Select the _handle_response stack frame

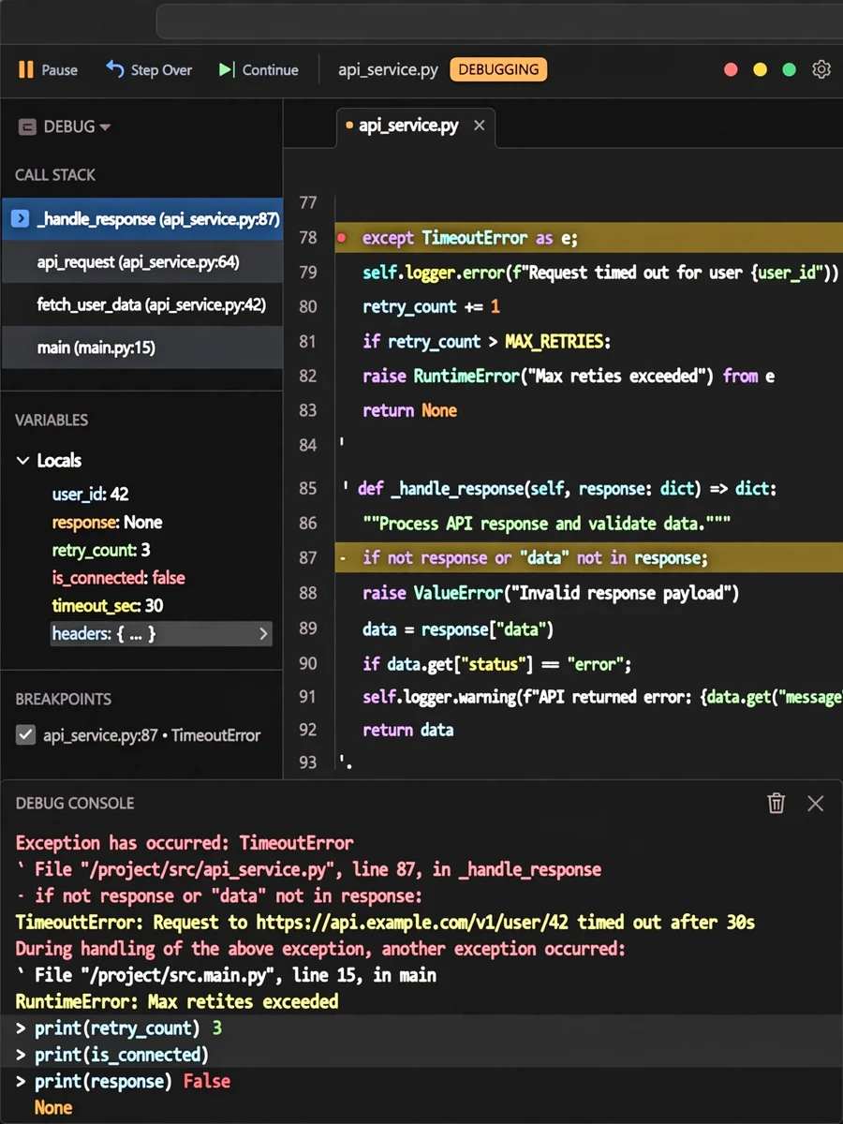tap(141, 219)
